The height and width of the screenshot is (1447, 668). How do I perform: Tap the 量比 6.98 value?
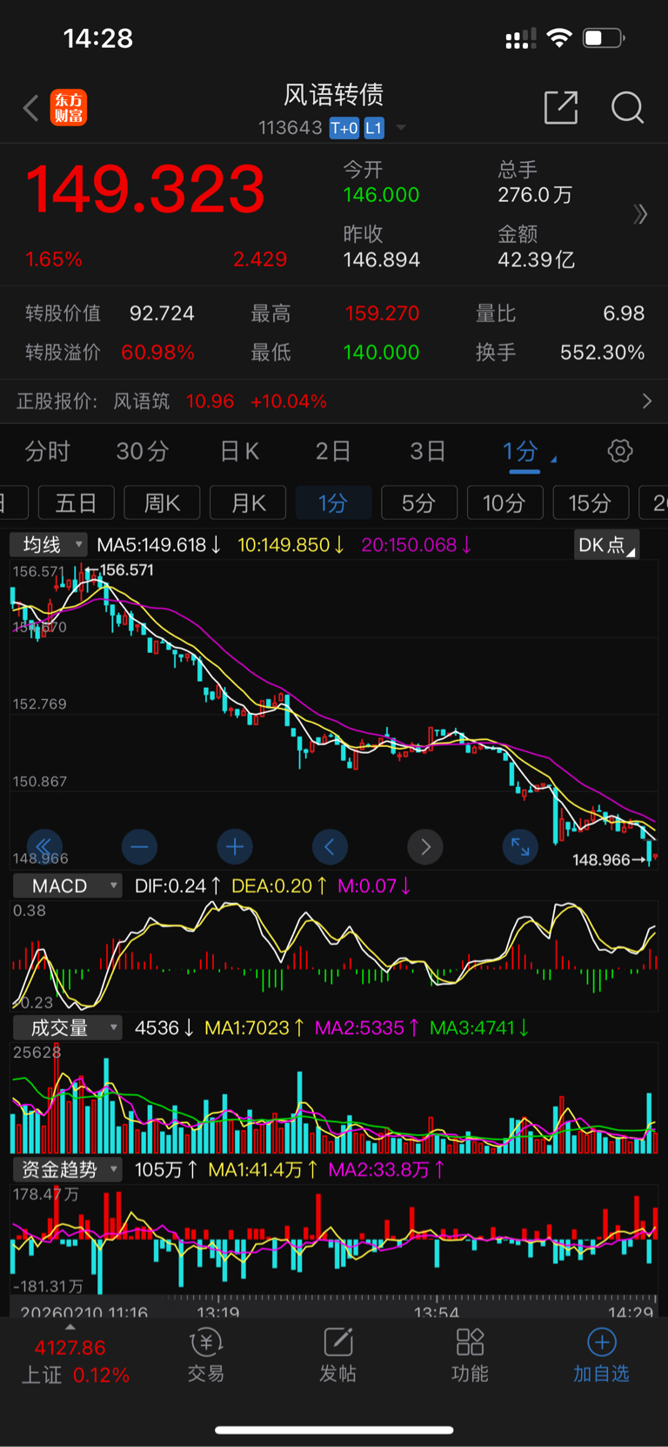click(x=624, y=313)
